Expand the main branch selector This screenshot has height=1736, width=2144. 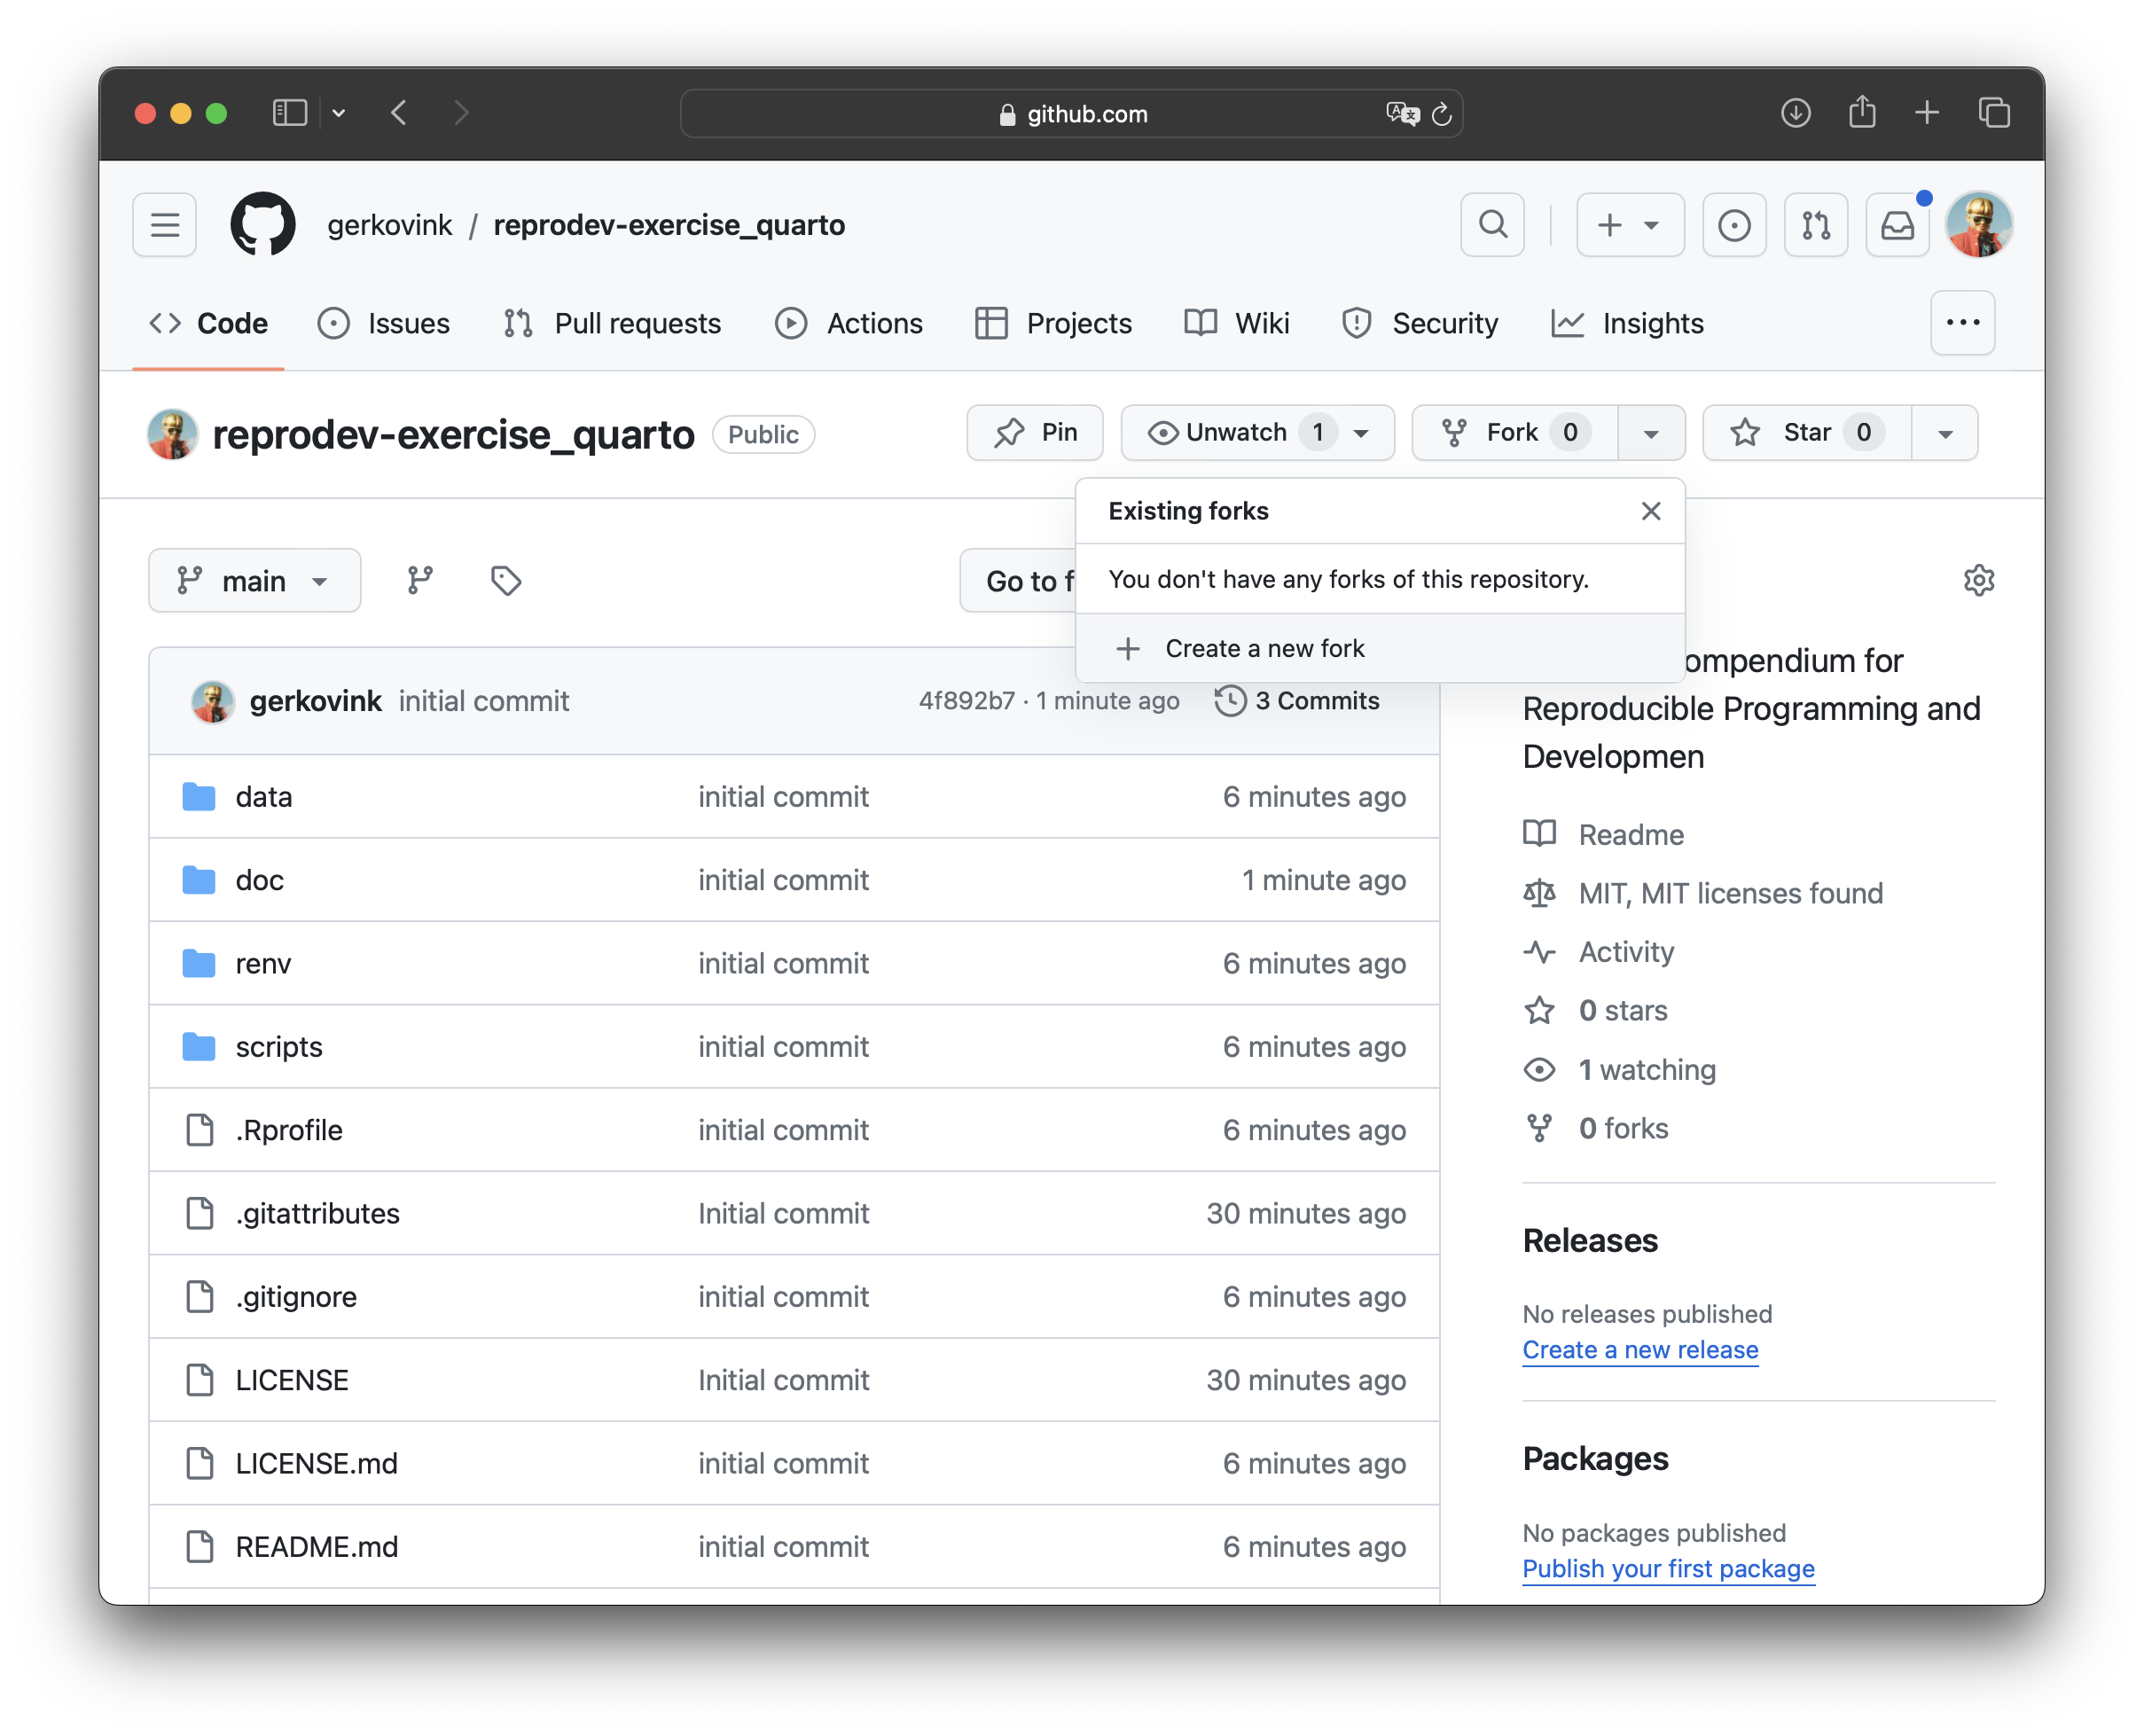click(x=255, y=580)
